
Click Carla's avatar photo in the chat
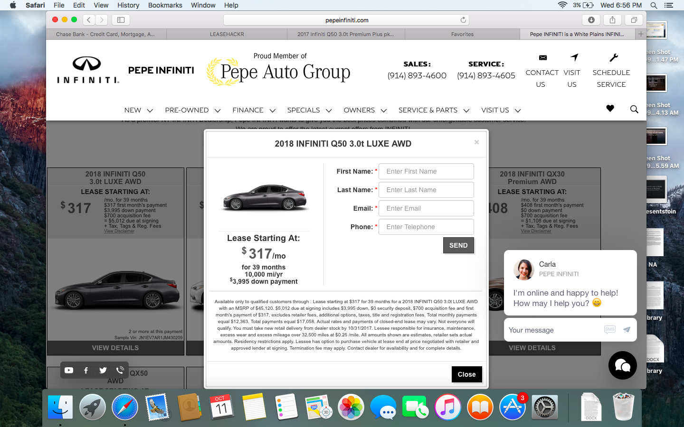click(x=524, y=269)
